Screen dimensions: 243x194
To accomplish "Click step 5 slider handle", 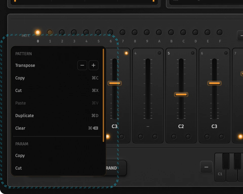I will click(181, 94).
